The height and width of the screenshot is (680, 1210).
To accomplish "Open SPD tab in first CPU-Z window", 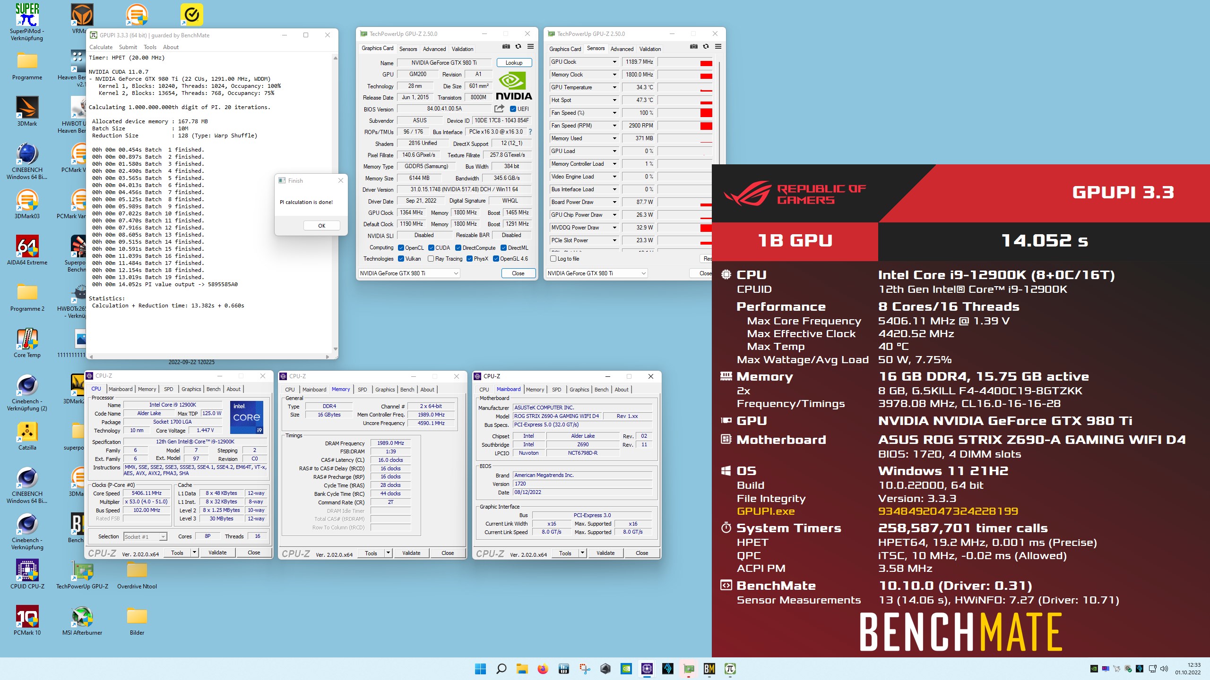I will click(168, 389).
